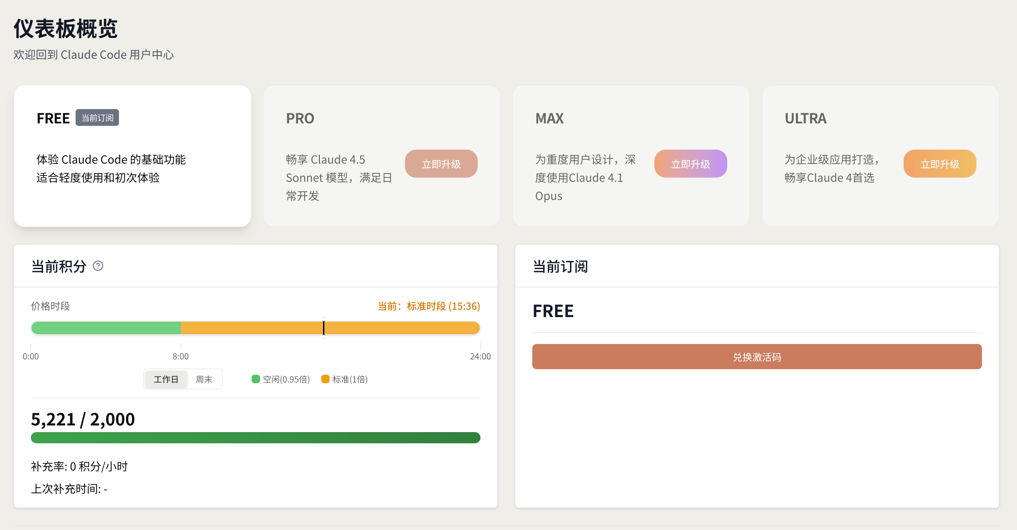Click the orange 标准(1倍) legend swatch
1017x530 pixels.
click(325, 379)
